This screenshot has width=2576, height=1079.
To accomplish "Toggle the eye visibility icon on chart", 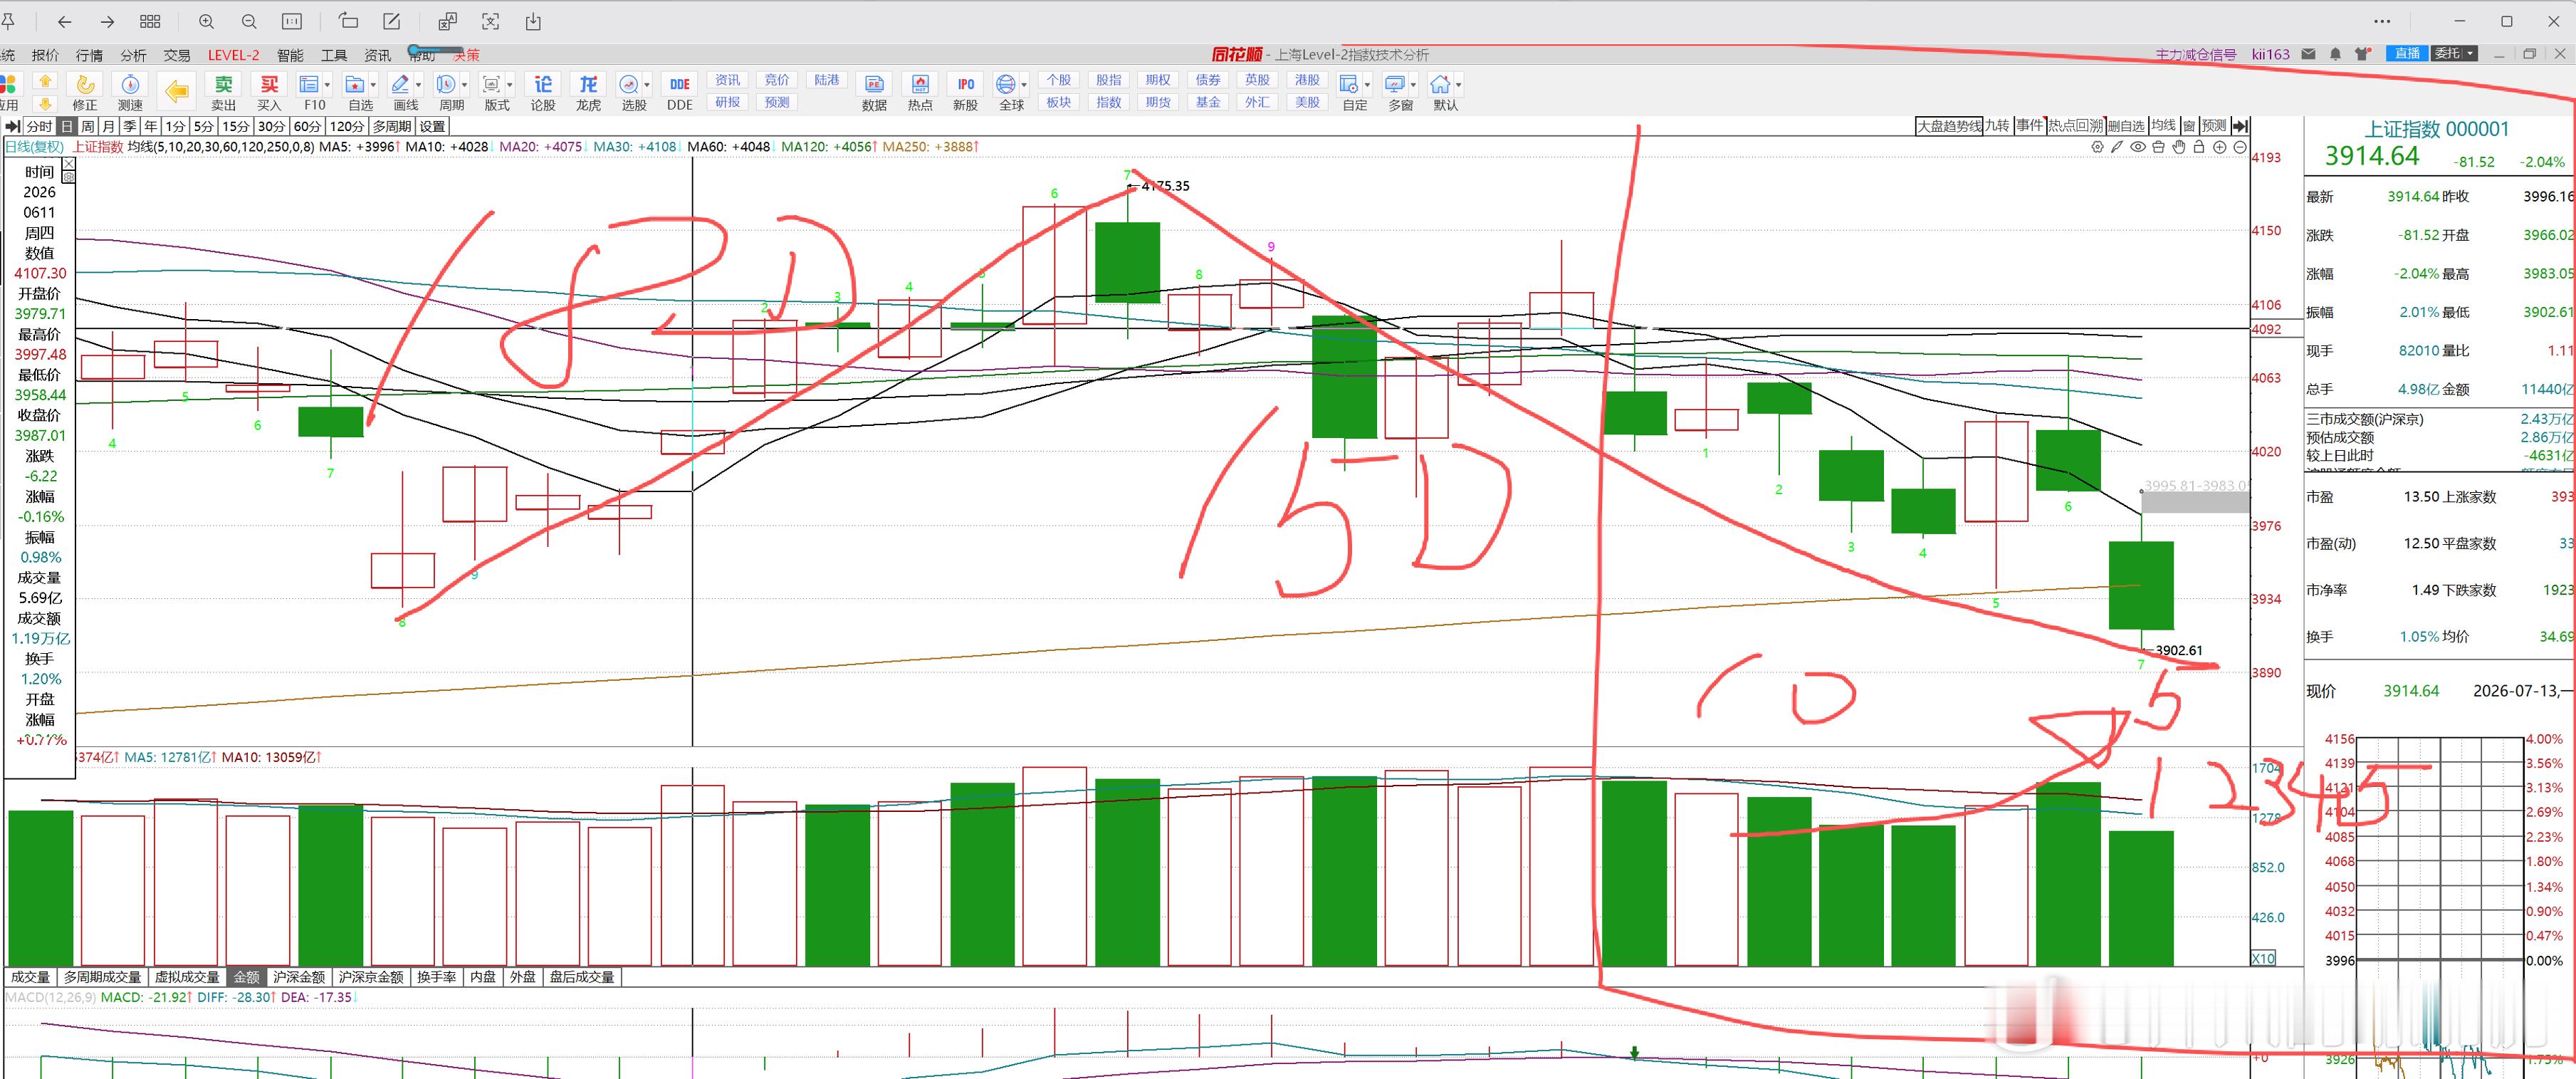I will pyautogui.click(x=2138, y=147).
